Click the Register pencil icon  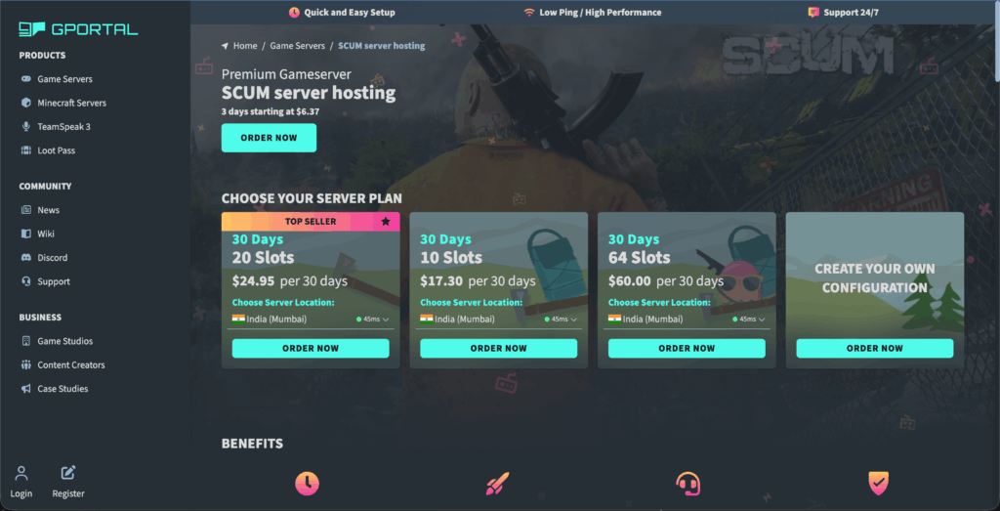68,473
